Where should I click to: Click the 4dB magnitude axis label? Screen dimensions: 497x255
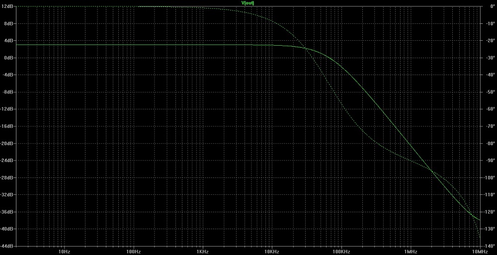pos(8,41)
